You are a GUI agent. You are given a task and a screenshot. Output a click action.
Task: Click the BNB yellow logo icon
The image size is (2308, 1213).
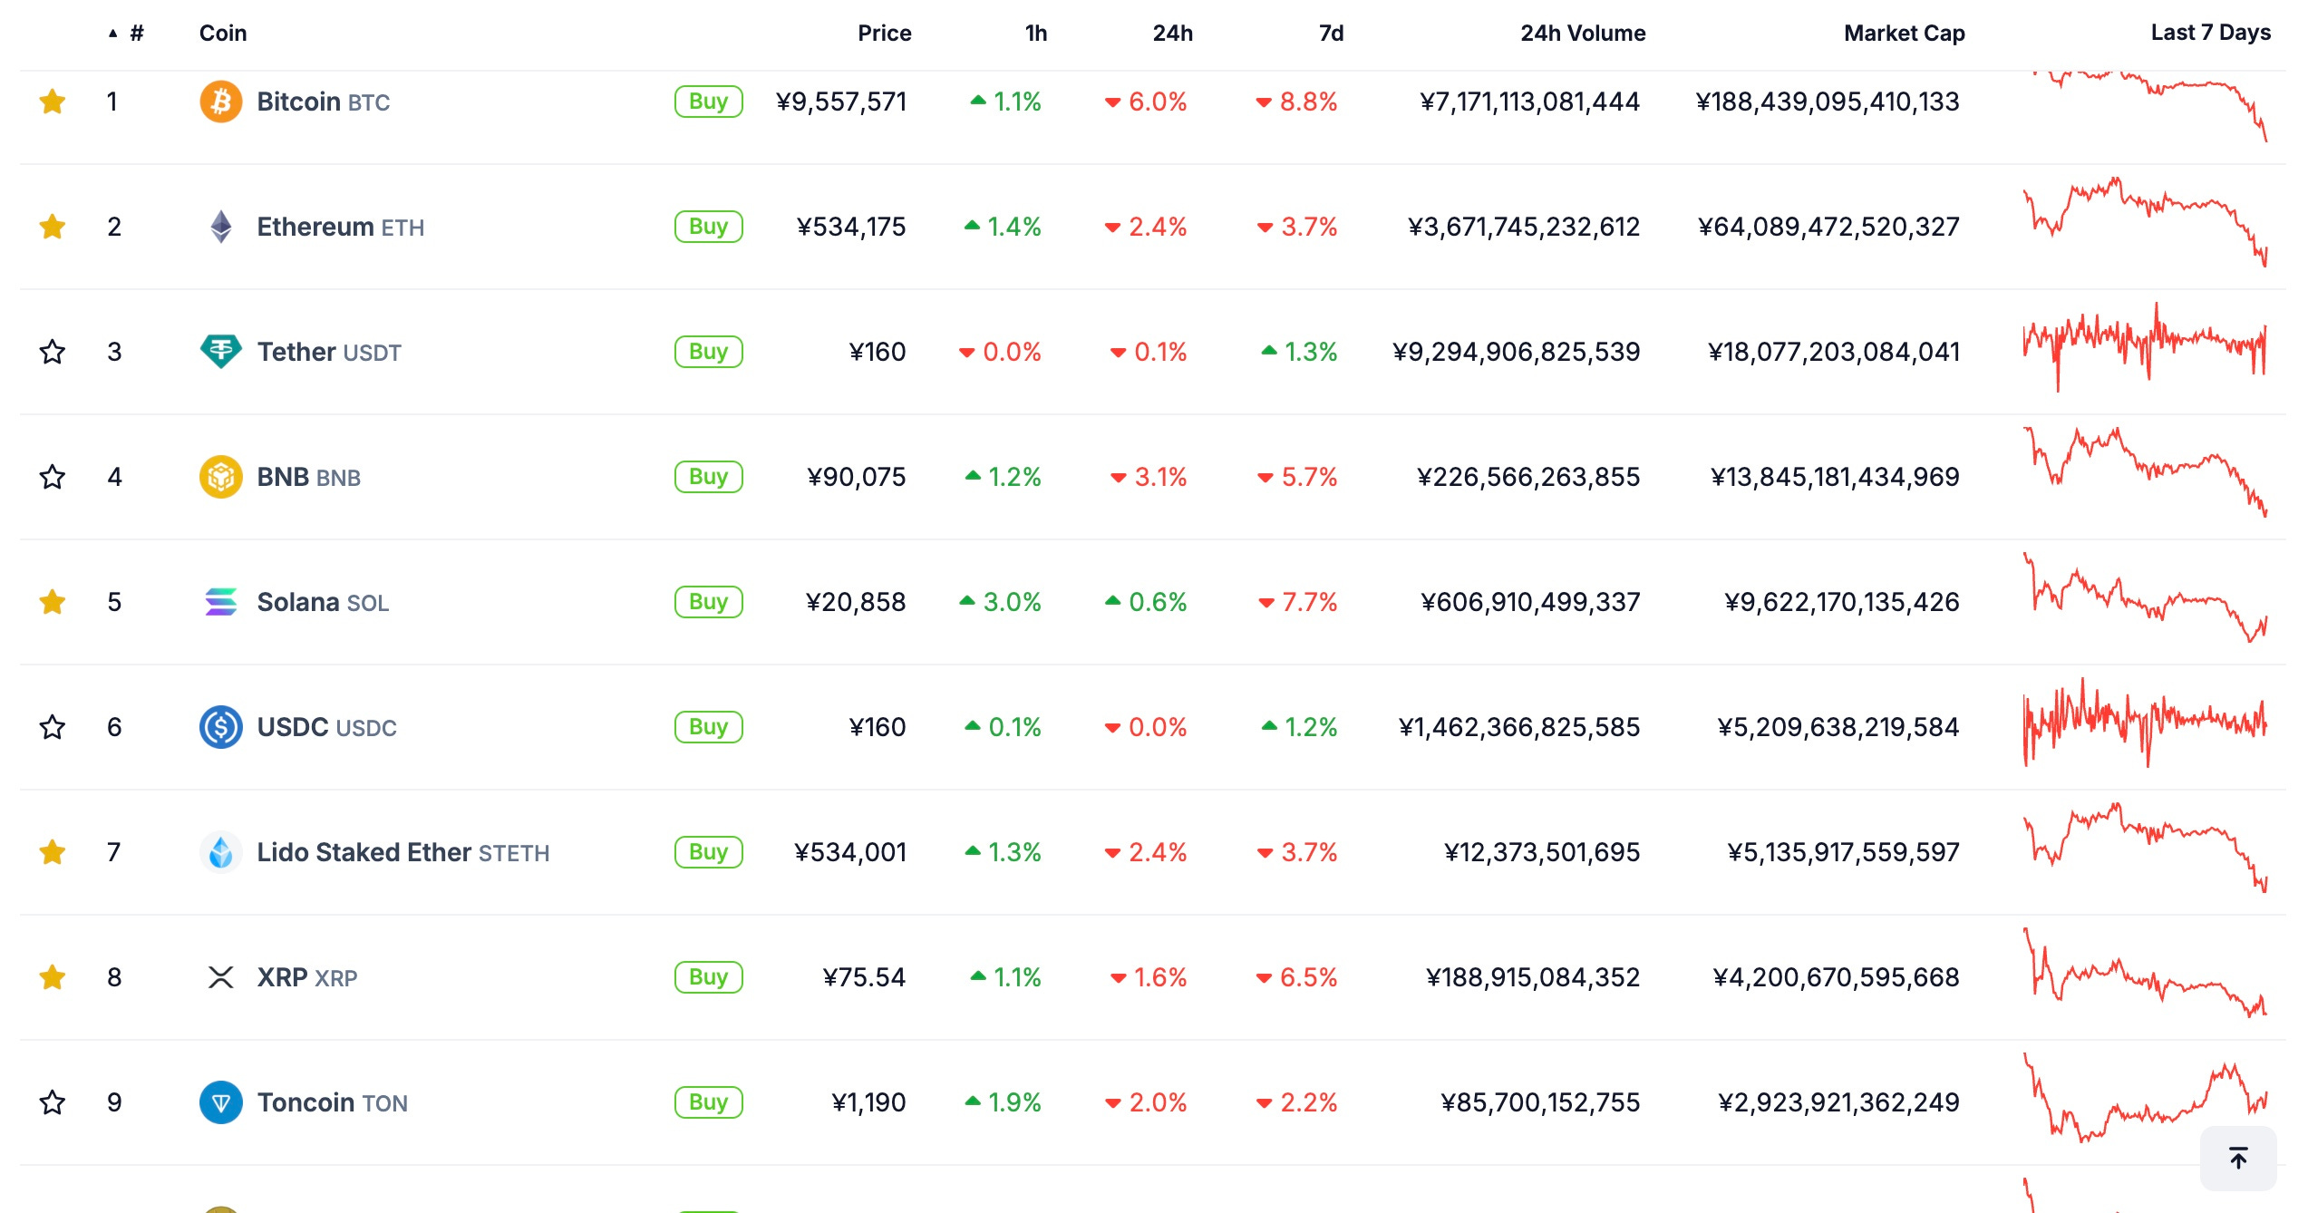221,477
